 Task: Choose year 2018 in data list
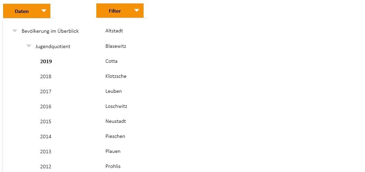pyautogui.click(x=46, y=76)
